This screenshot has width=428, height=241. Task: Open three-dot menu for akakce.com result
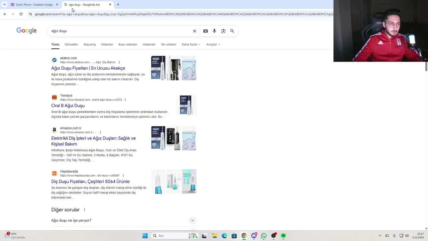(x=119, y=62)
